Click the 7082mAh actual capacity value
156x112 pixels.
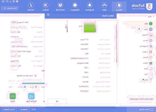point(84,44)
